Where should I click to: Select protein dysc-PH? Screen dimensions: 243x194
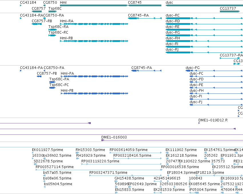point(216,93)
